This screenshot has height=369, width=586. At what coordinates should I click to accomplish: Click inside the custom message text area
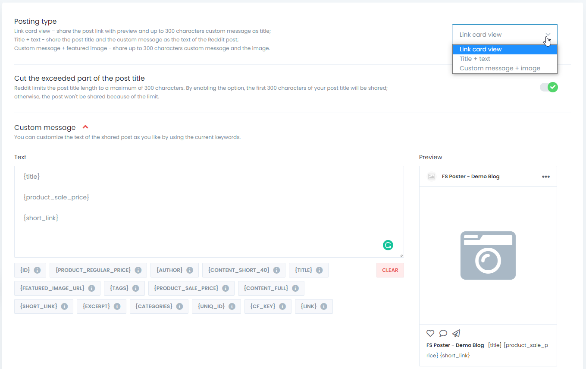[209, 211]
